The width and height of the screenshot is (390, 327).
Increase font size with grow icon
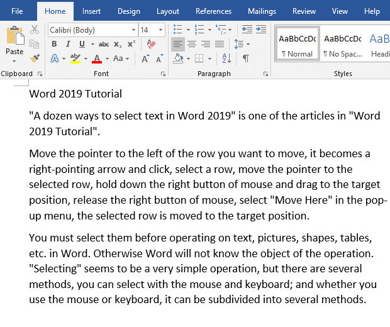pos(145,58)
